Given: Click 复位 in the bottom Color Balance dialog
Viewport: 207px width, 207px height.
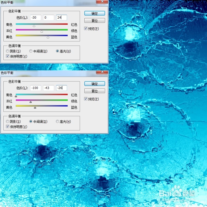Looking at the screenshot, I should [94, 91].
